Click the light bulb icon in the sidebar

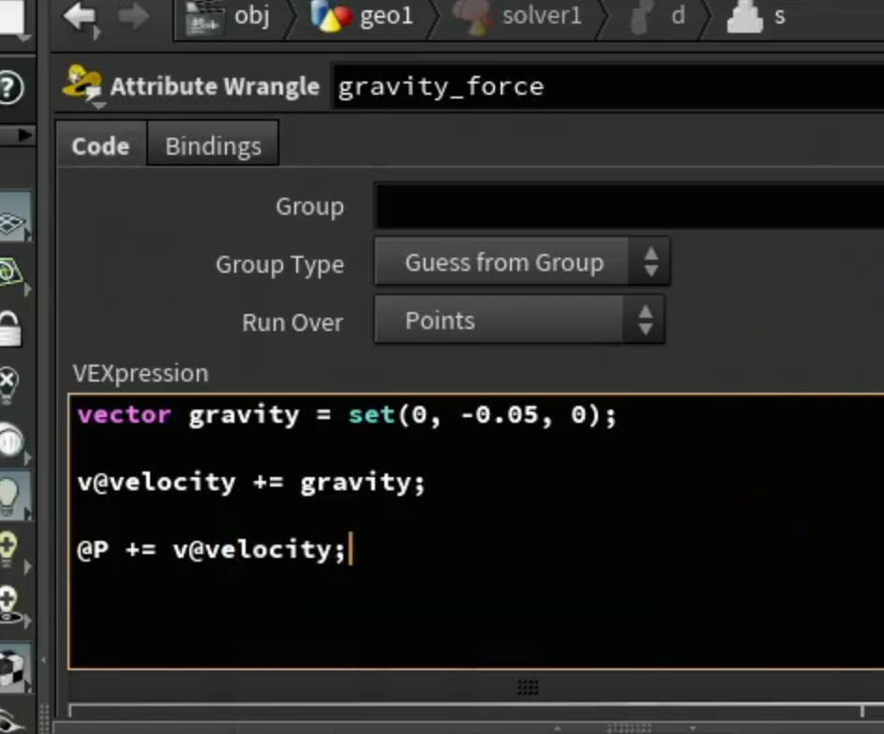tap(11, 496)
